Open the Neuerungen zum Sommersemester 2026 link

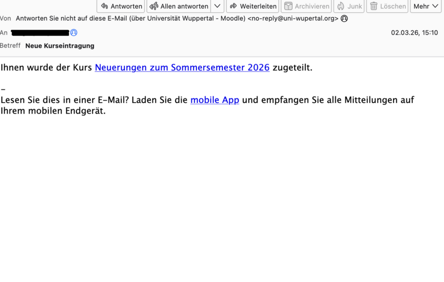182,68
